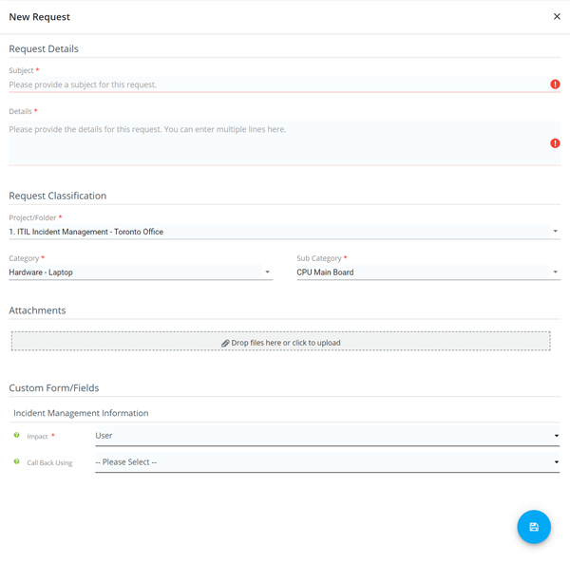Click the Attachments section heading
The width and height of the screenshot is (570, 563).
click(x=37, y=310)
